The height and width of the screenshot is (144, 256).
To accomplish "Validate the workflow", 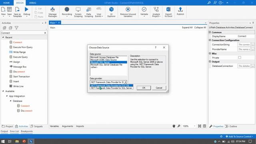I will pos(144,12).
